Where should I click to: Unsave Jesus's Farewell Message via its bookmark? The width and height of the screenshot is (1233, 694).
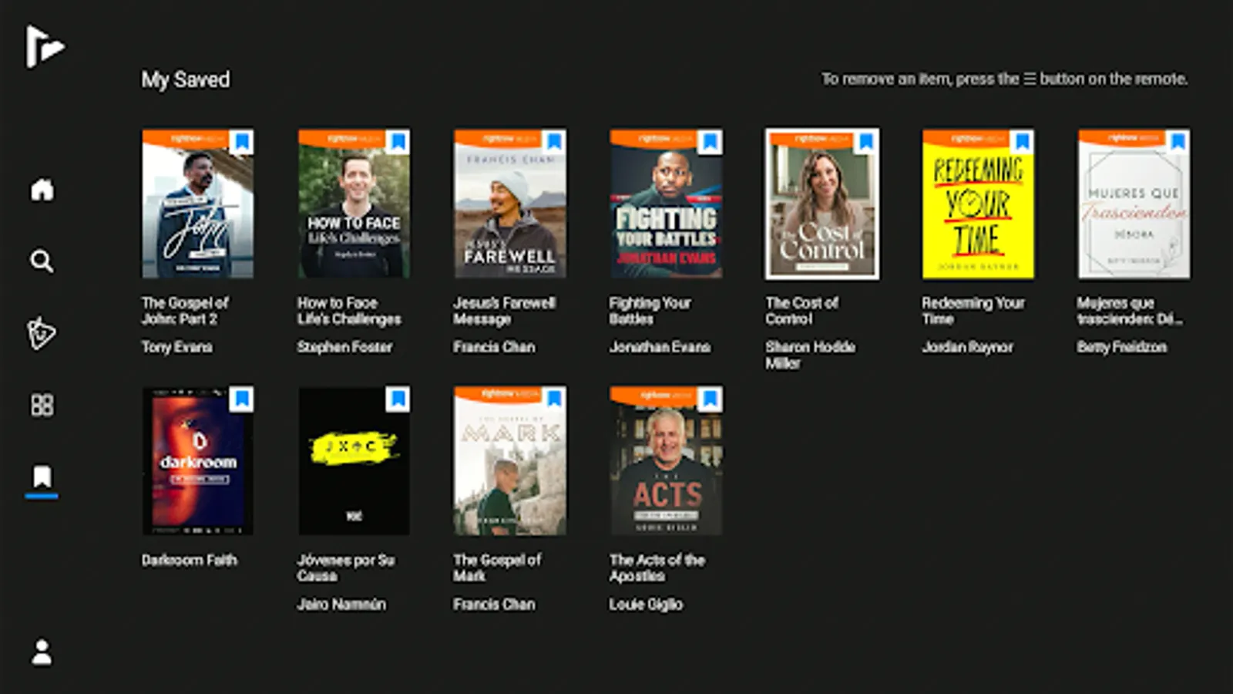point(554,142)
